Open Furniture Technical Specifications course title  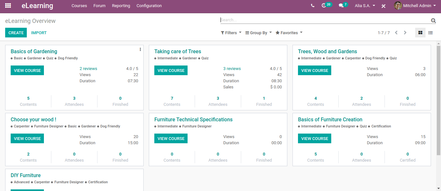[193, 119]
